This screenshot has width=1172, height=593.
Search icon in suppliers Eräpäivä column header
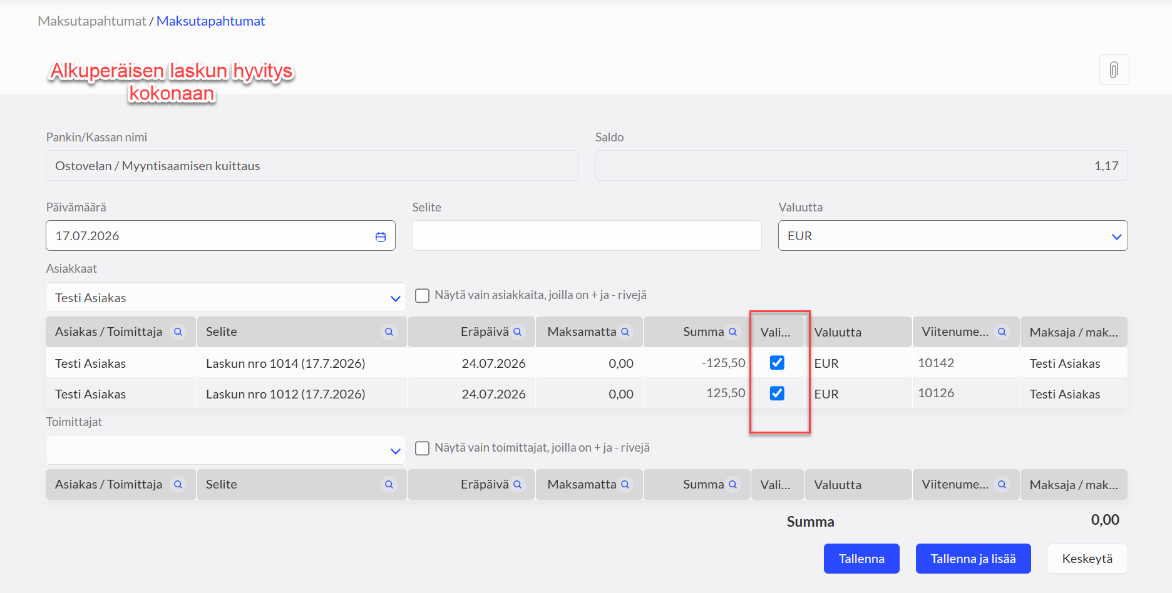(x=518, y=485)
